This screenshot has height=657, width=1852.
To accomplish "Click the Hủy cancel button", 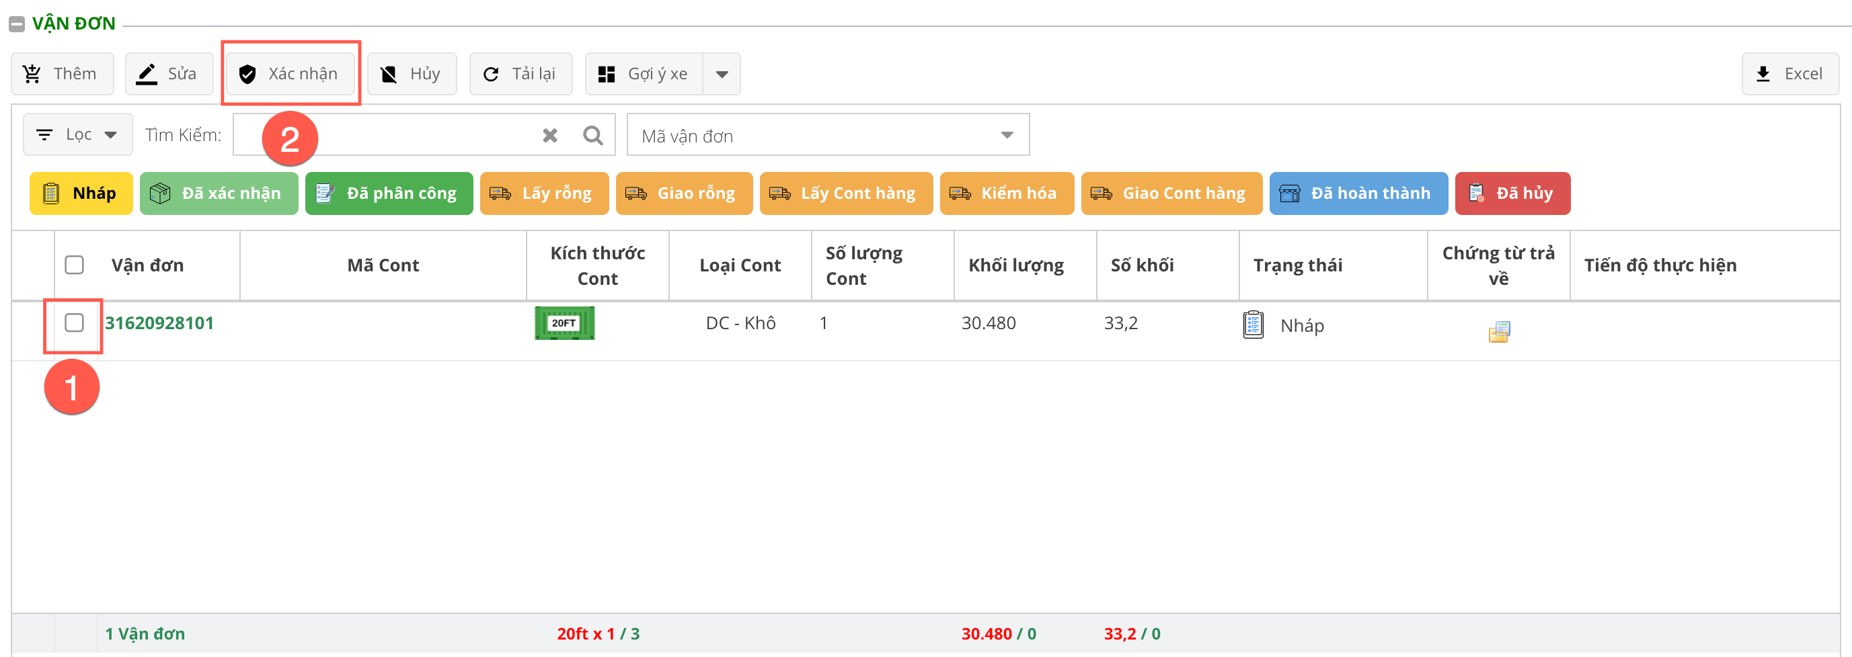I will (412, 74).
